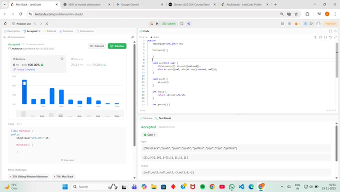Open the profile avatar menu
Screen dimensions: 340x192
318,24
